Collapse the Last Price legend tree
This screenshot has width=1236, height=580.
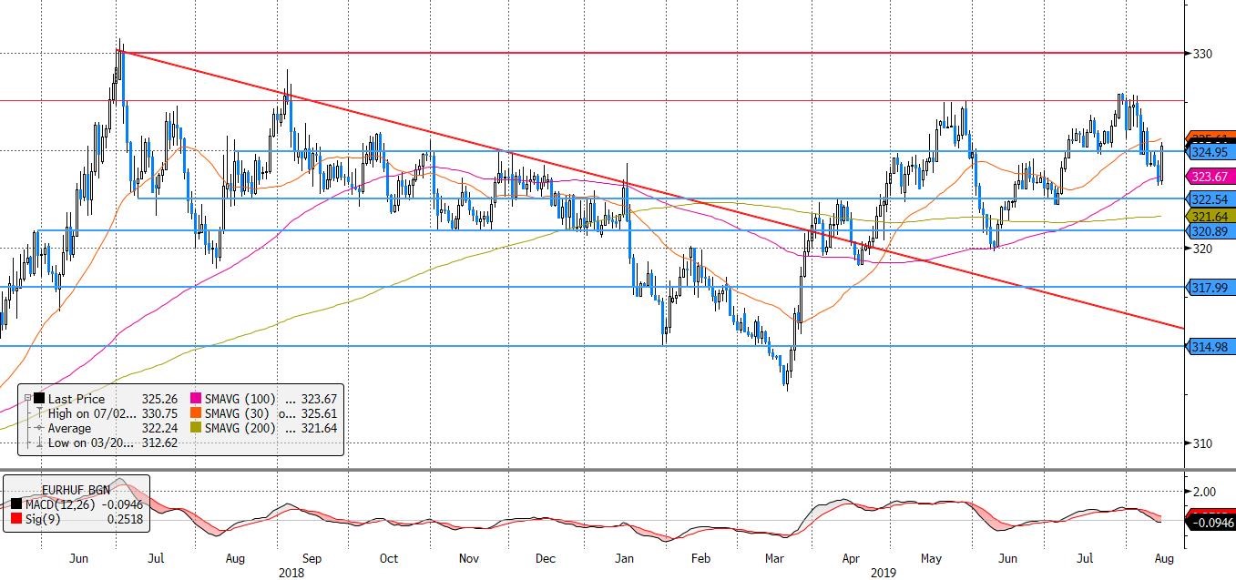27,398
